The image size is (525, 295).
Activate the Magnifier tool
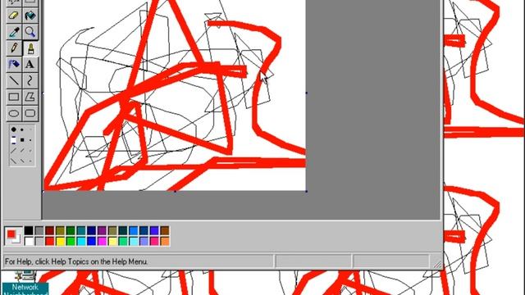30,32
